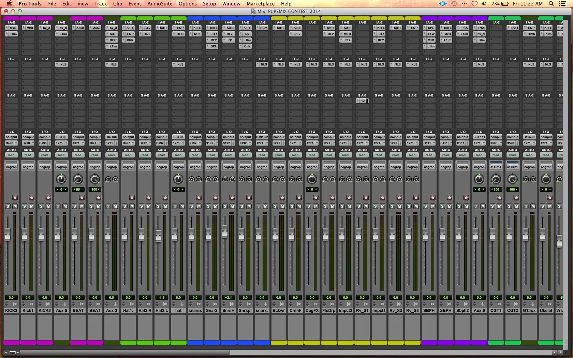Image resolution: width=573 pixels, height=358 pixels.
Task: Click the hat track pan knob
Action: point(178,179)
